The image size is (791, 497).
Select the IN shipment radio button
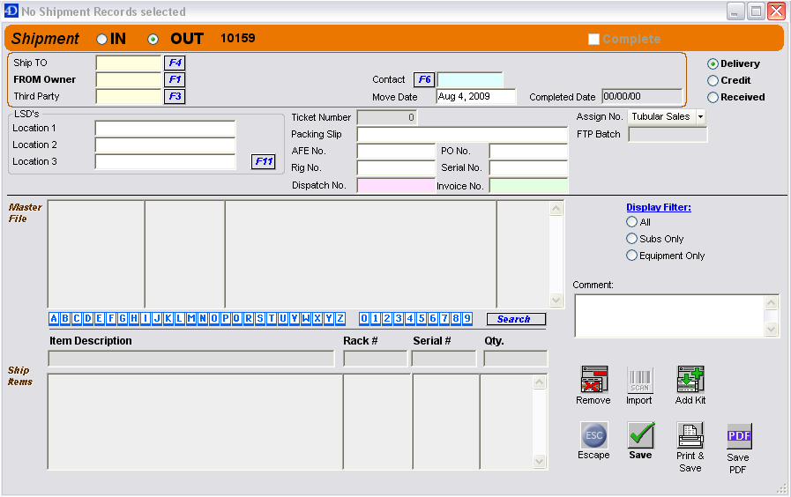click(x=102, y=40)
